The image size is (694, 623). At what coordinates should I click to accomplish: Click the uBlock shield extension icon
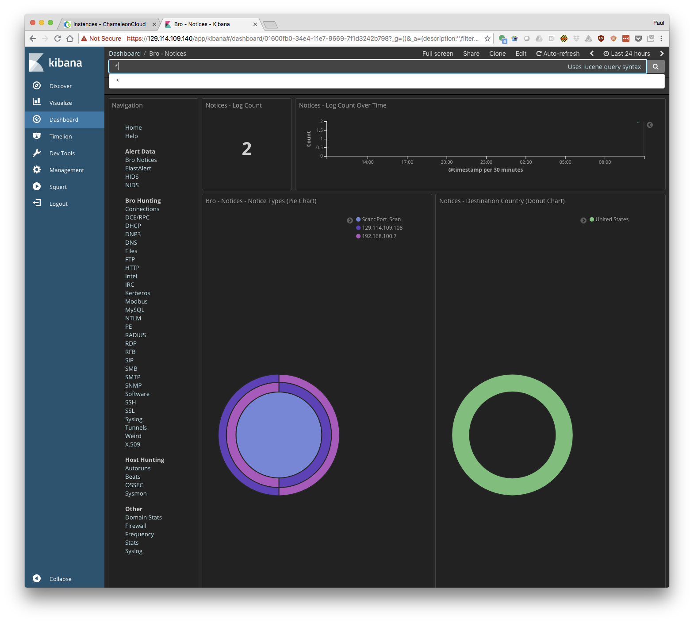point(601,38)
